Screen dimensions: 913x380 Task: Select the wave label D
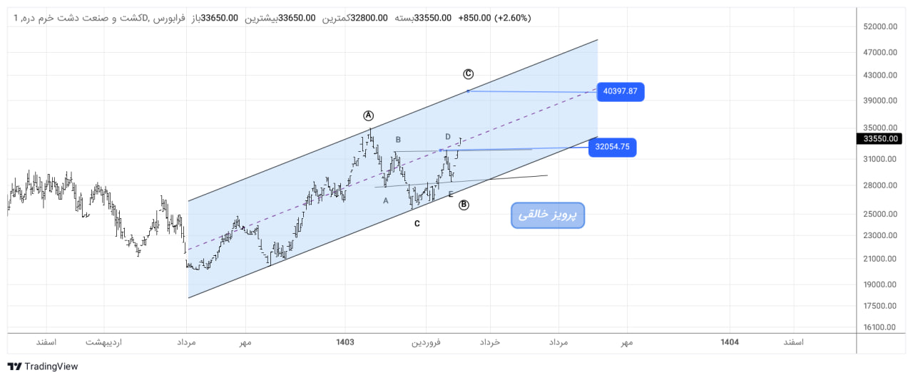448,136
